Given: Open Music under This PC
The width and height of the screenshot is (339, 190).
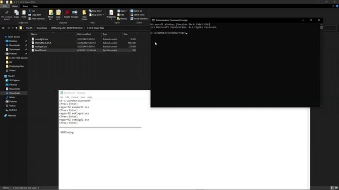Looking at the screenshot, I should [12, 97].
